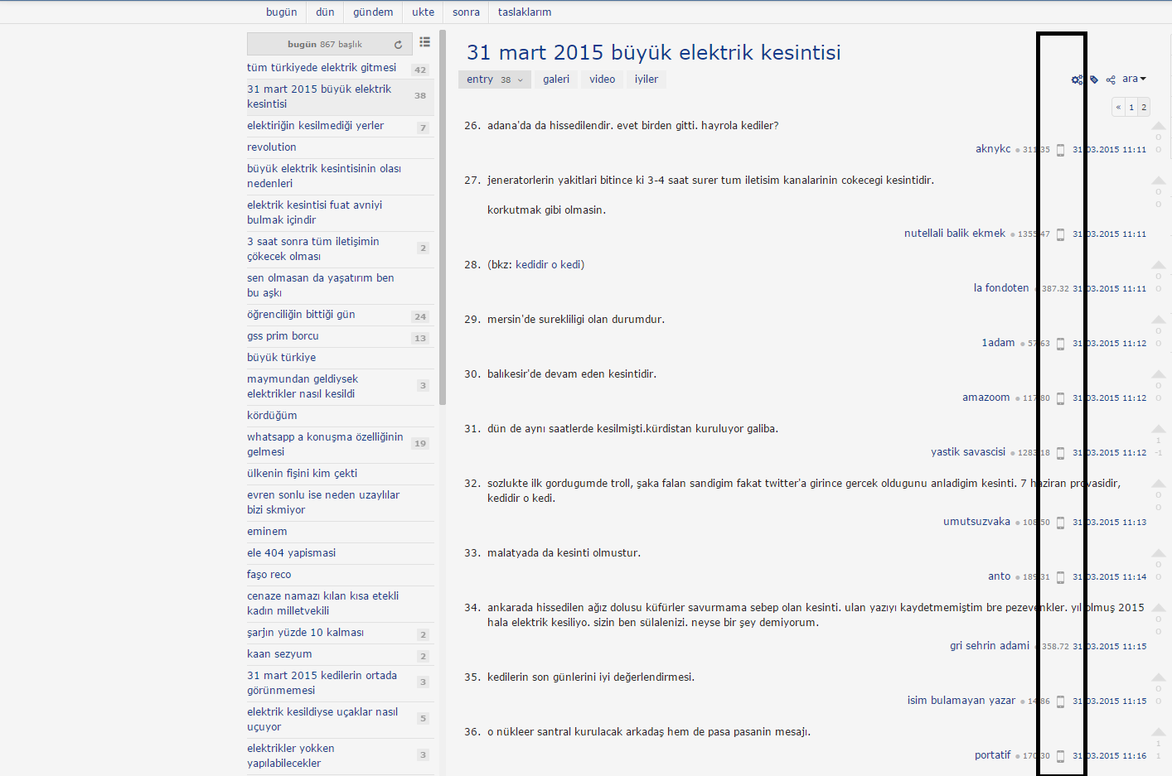Upvote entry 29 about mersin
The image size is (1172, 776).
pyautogui.click(x=1159, y=320)
